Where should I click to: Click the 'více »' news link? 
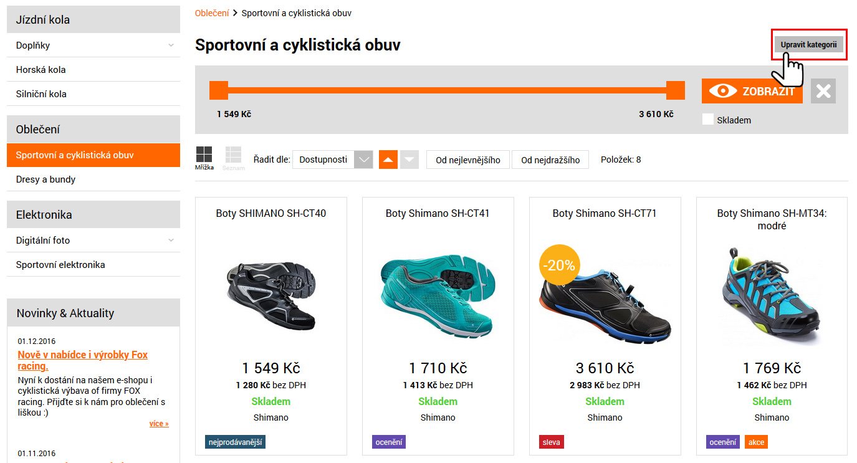point(159,424)
